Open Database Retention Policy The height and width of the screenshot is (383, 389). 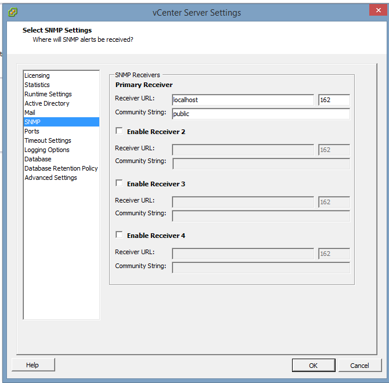pyautogui.click(x=61, y=168)
